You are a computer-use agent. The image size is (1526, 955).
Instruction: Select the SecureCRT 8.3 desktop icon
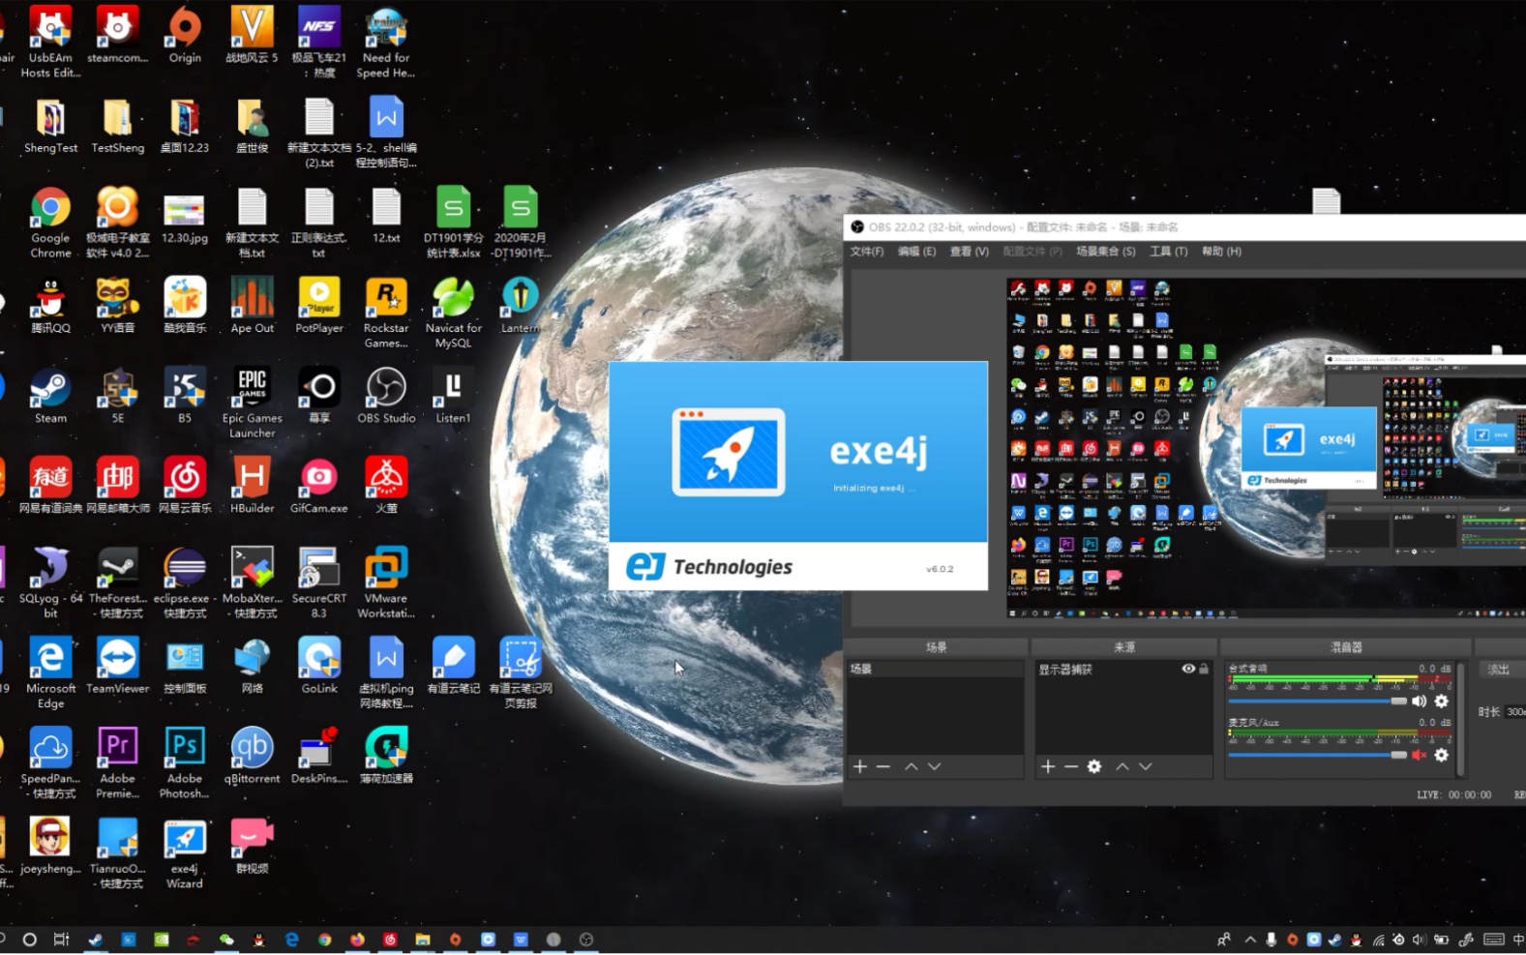[x=319, y=582]
